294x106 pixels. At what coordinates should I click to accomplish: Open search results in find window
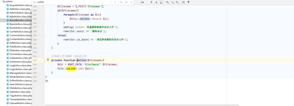coord(161,2)
